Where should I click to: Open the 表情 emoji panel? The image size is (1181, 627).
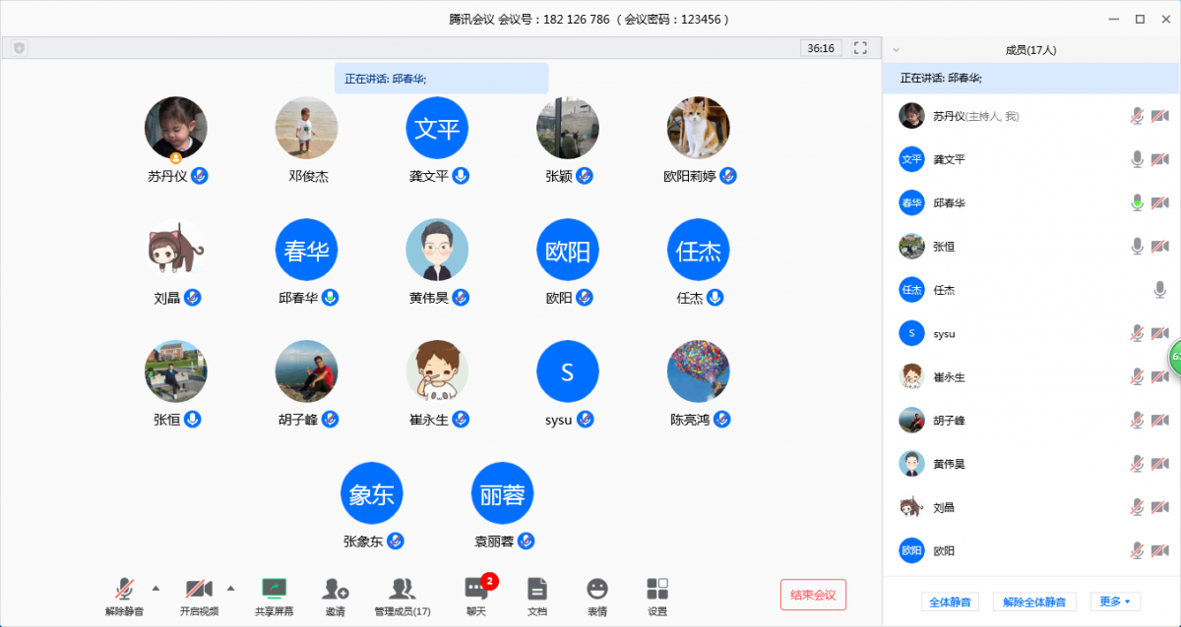(x=597, y=595)
